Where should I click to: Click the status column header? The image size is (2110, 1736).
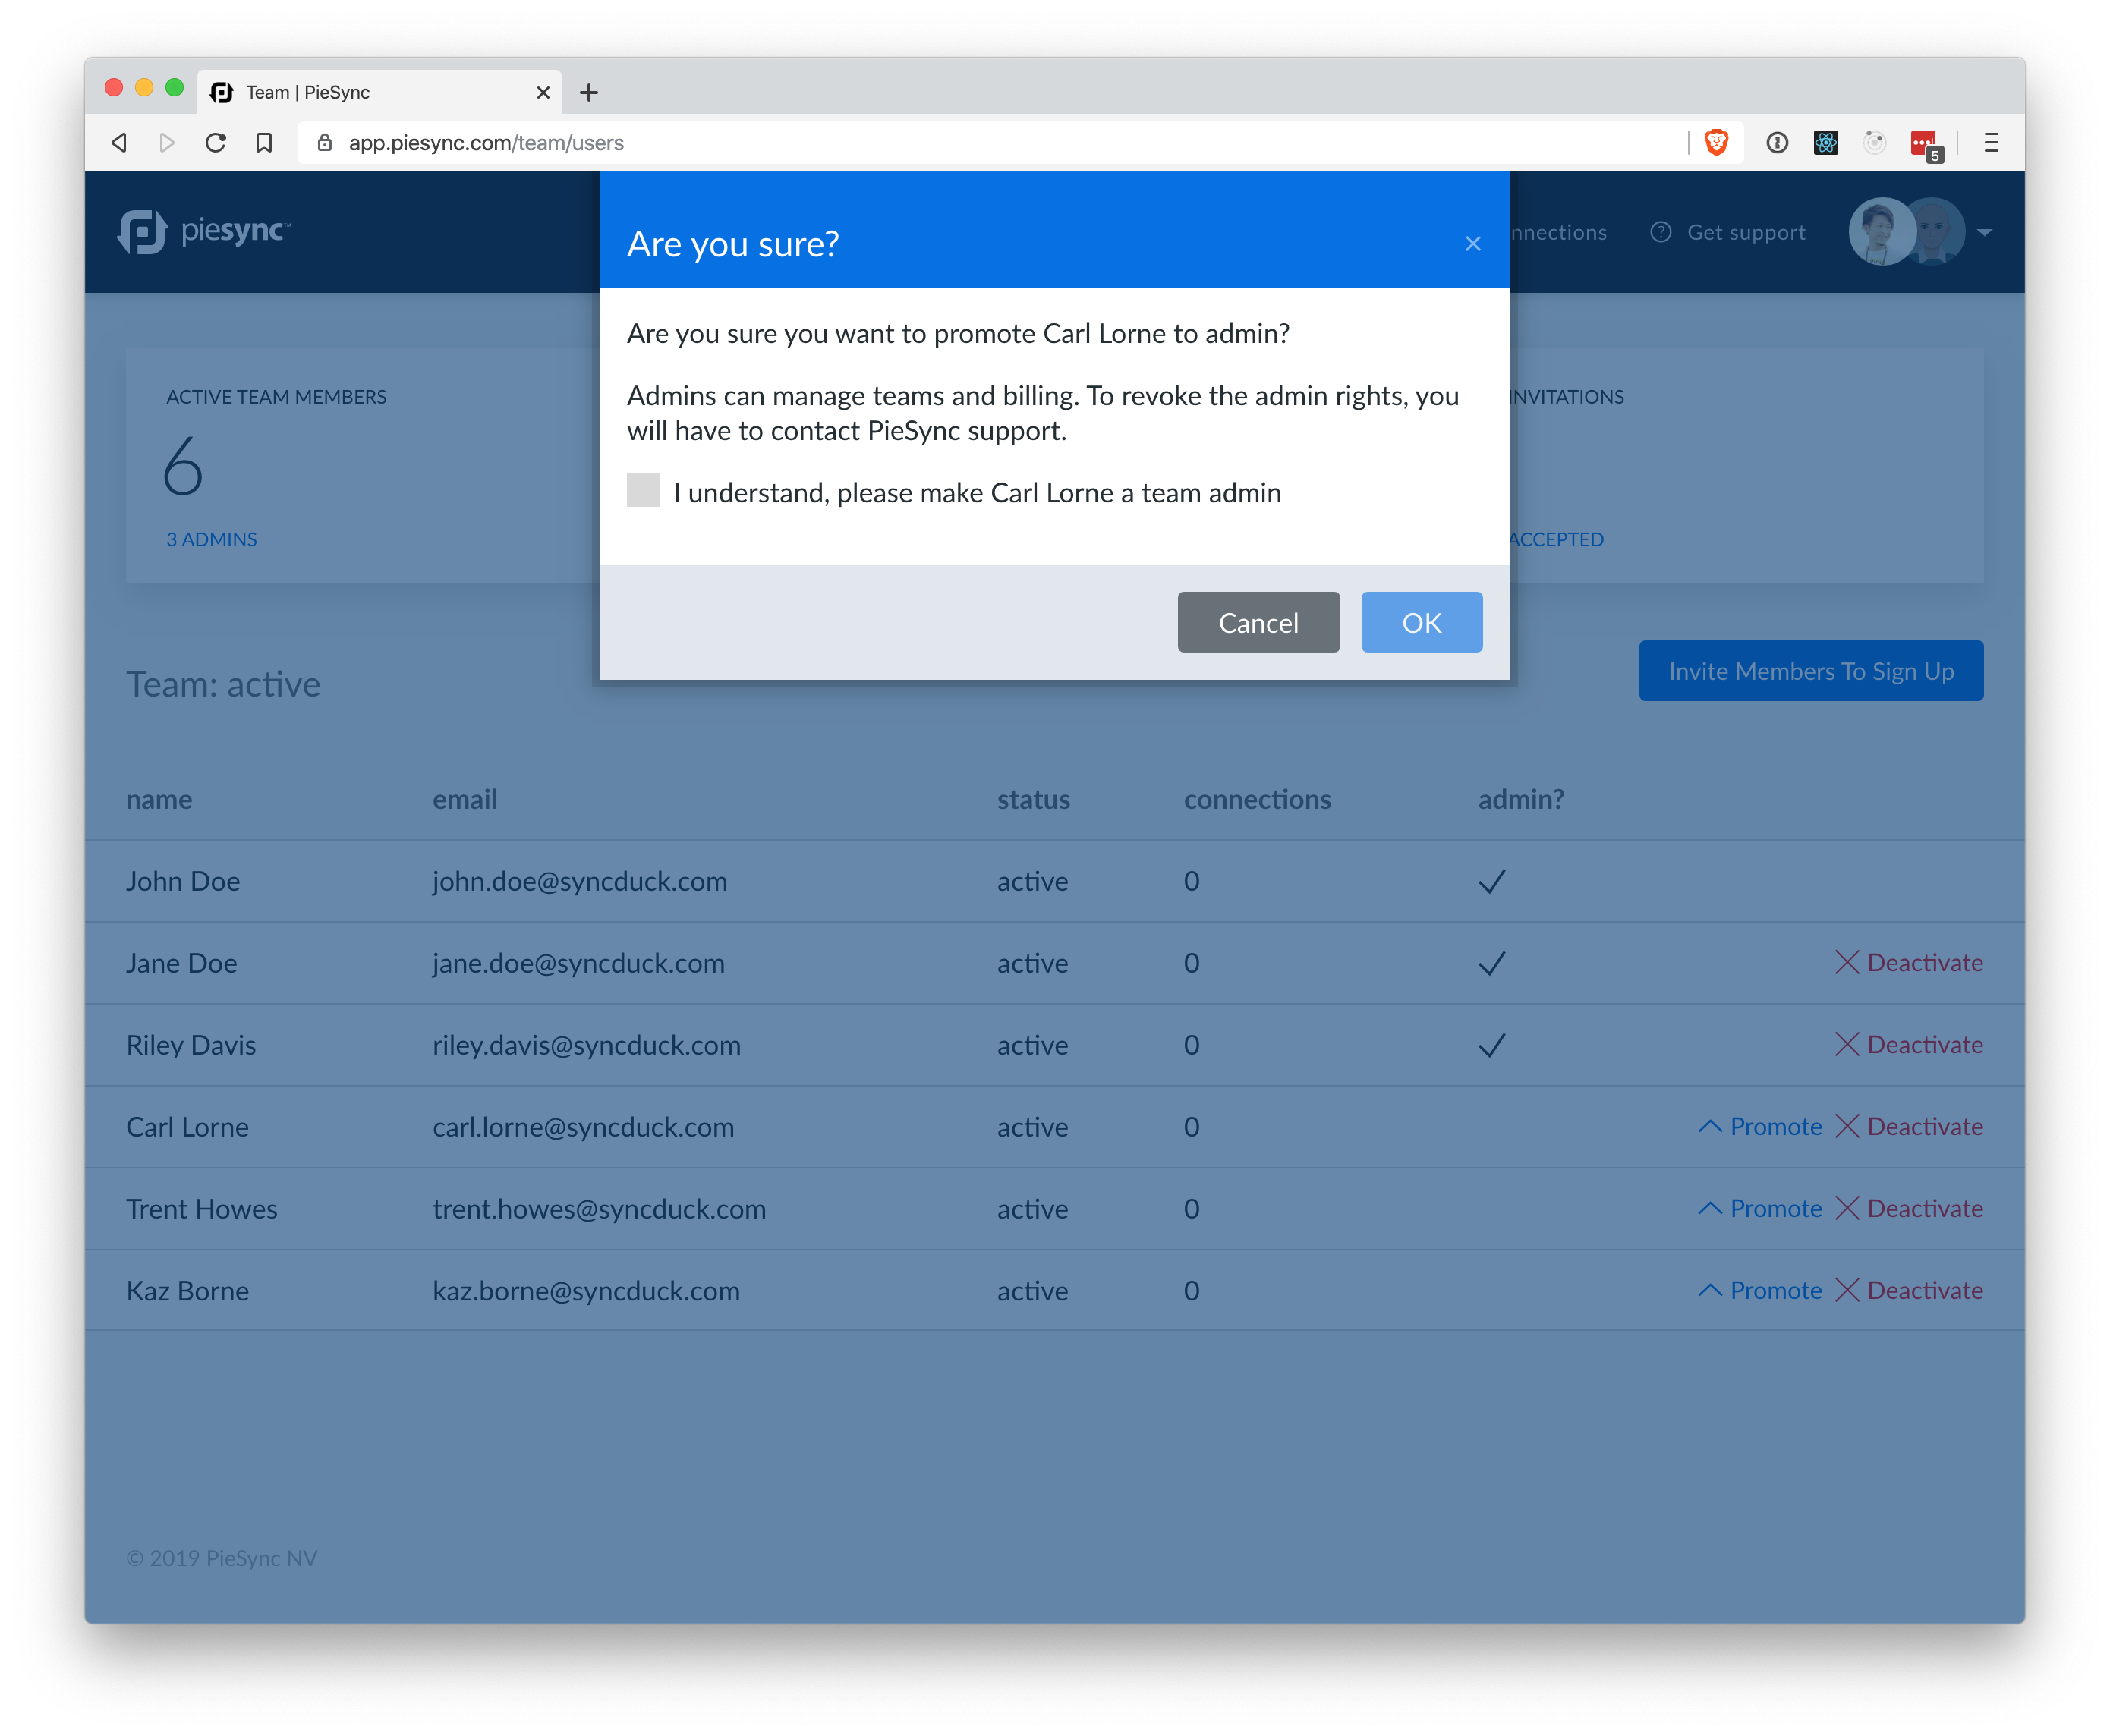[x=1034, y=800]
